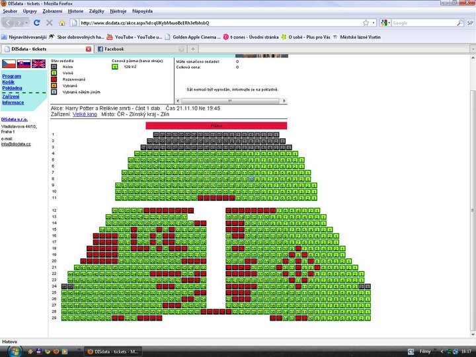Click the red Plátno screen bar
Image resolution: width=476 pixels, height=357 pixels.
point(216,126)
